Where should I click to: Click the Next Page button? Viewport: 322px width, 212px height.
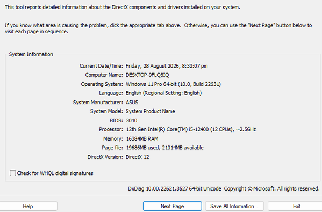click(173, 206)
